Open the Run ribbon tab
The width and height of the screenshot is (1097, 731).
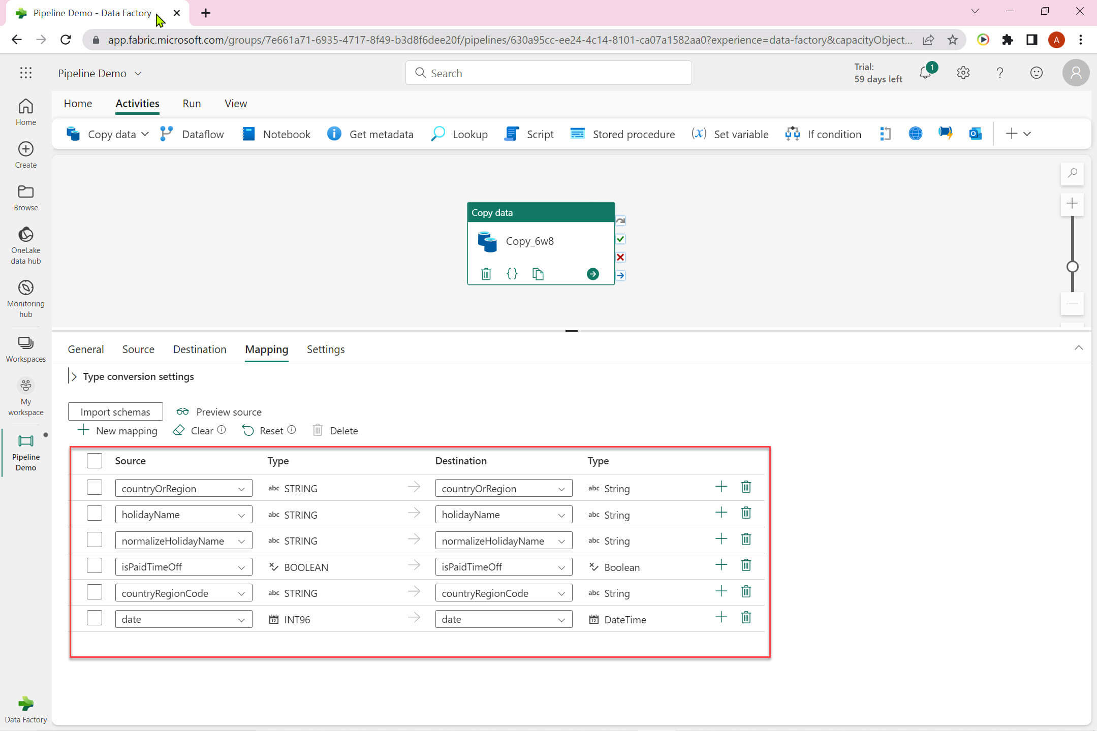tap(192, 103)
